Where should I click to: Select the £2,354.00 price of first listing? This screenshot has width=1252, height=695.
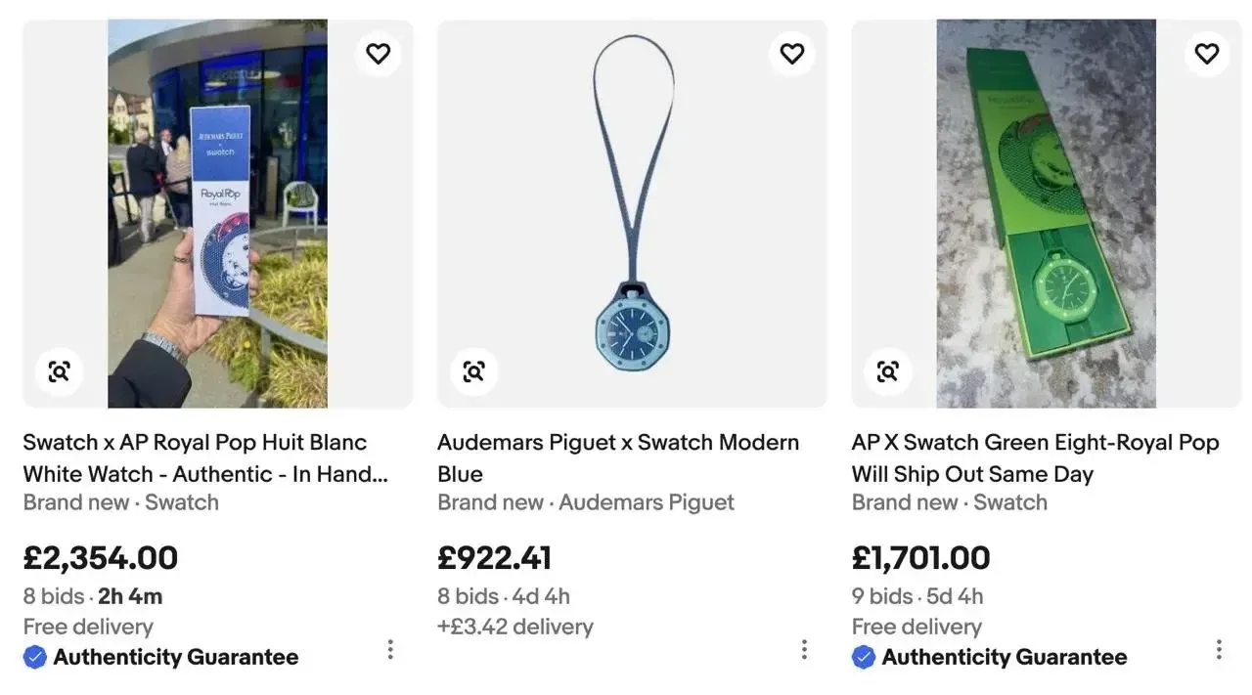click(101, 558)
